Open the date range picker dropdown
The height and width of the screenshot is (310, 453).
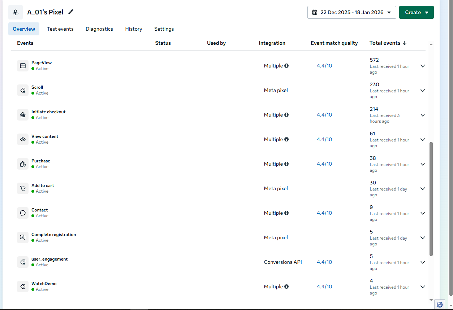point(351,12)
